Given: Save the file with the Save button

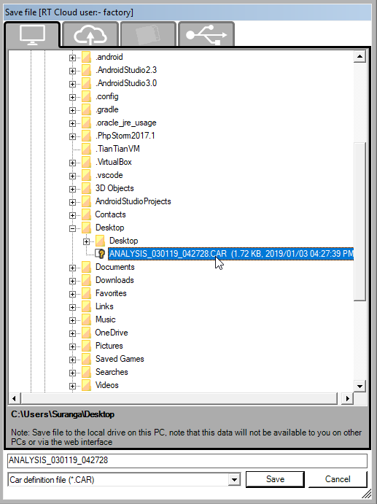Looking at the screenshot, I should coord(275,479).
